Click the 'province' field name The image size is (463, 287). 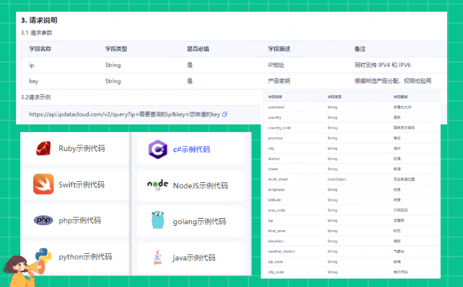point(276,138)
